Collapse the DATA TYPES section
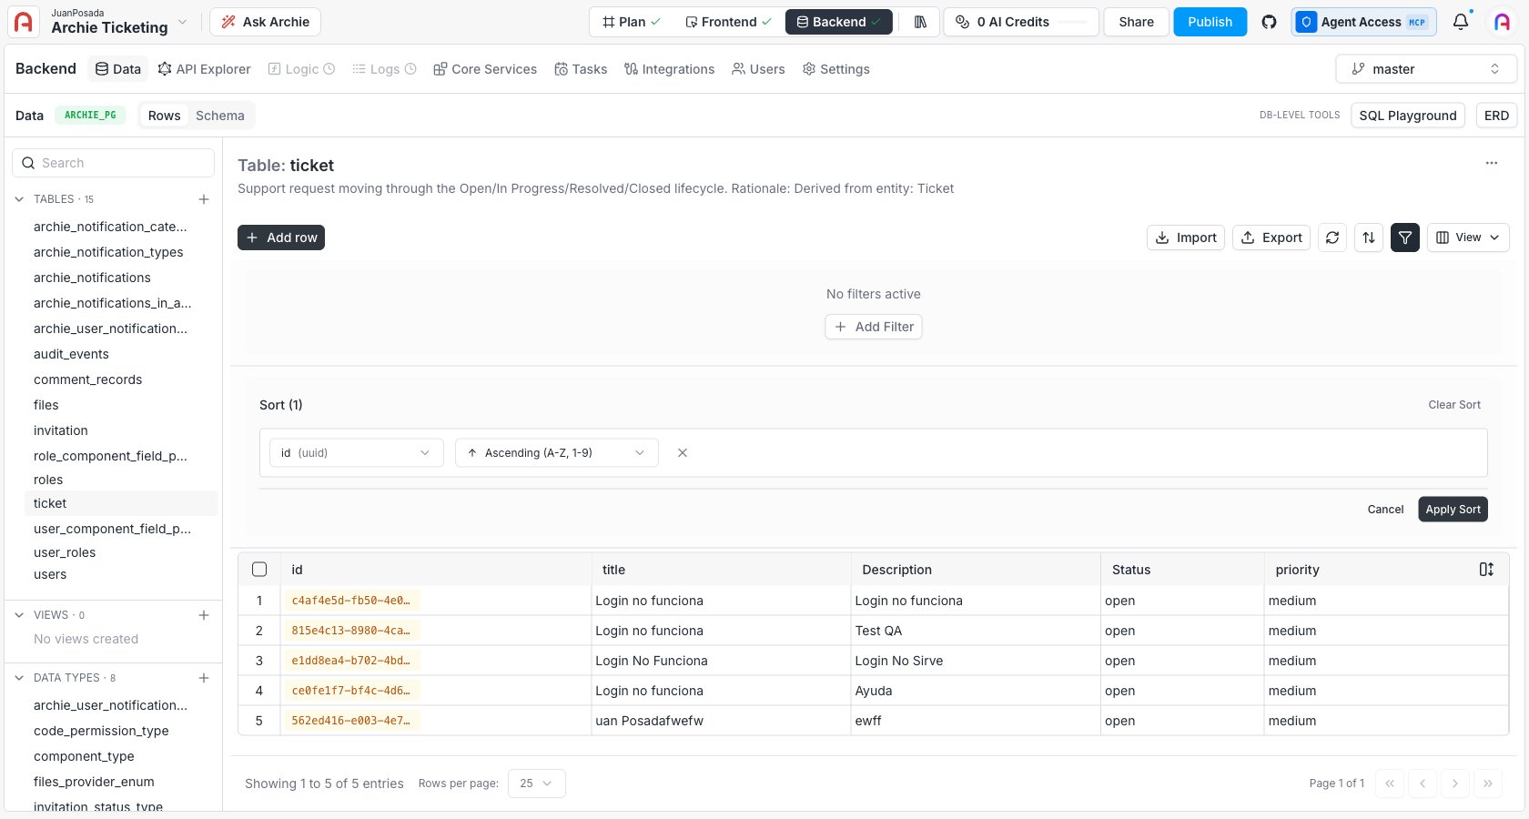The width and height of the screenshot is (1529, 819). (x=19, y=678)
